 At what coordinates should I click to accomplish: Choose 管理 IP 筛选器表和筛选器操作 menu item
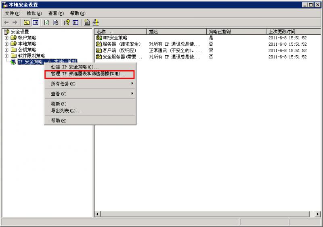tap(89, 74)
